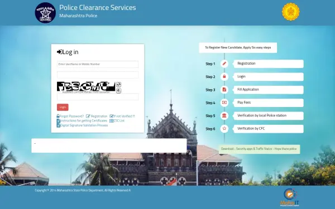This screenshot has height=209, width=335.
Task: Click the Maharashtra Police logo emblem
Action: click(45, 13)
